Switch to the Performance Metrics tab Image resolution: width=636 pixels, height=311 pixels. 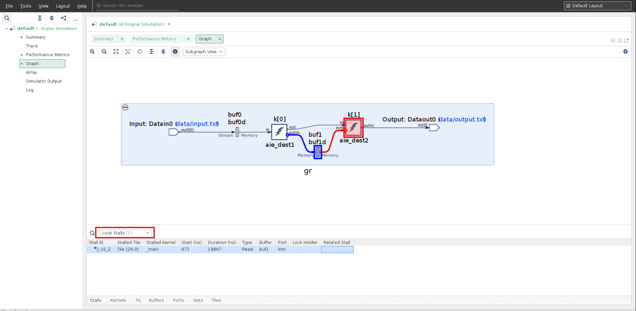(154, 39)
